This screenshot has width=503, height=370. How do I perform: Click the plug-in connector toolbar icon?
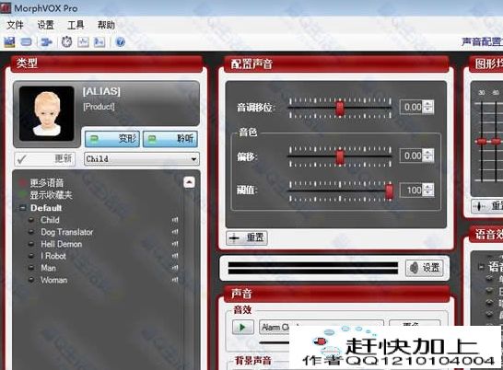[46, 42]
